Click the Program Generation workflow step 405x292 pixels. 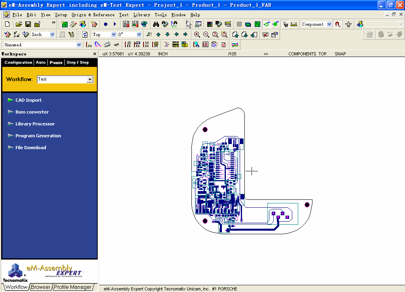click(38, 136)
